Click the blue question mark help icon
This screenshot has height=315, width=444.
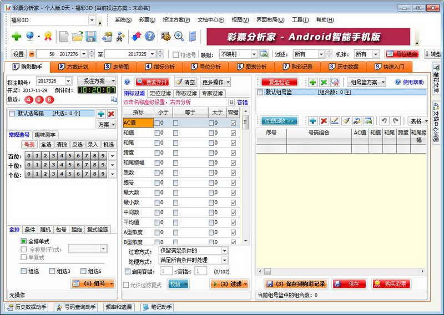[x=150, y=37]
